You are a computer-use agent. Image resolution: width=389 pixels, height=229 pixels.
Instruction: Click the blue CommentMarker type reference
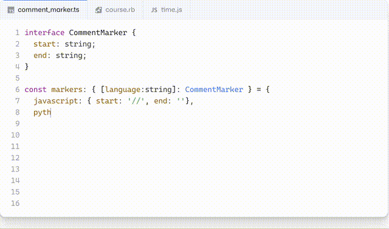(214, 90)
